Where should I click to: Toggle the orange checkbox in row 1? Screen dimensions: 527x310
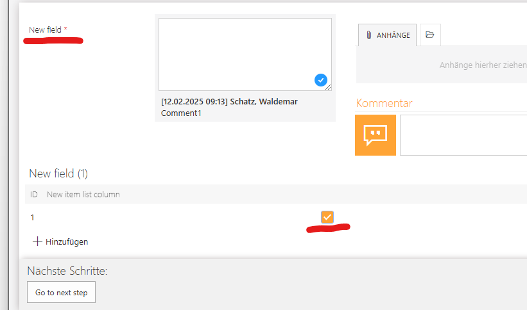[x=327, y=217]
